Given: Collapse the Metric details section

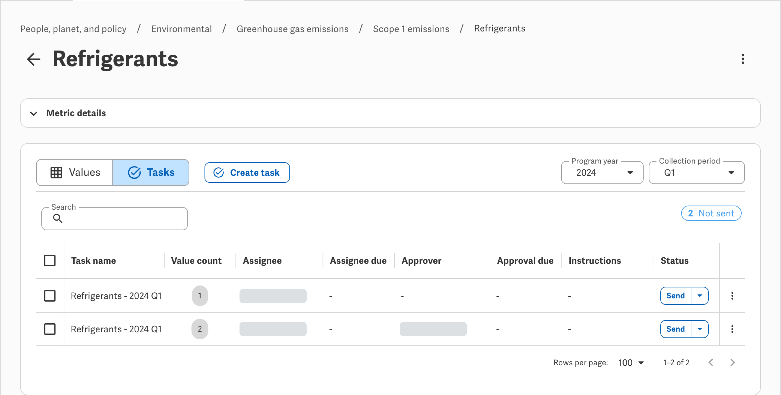Looking at the screenshot, I should click(x=34, y=113).
